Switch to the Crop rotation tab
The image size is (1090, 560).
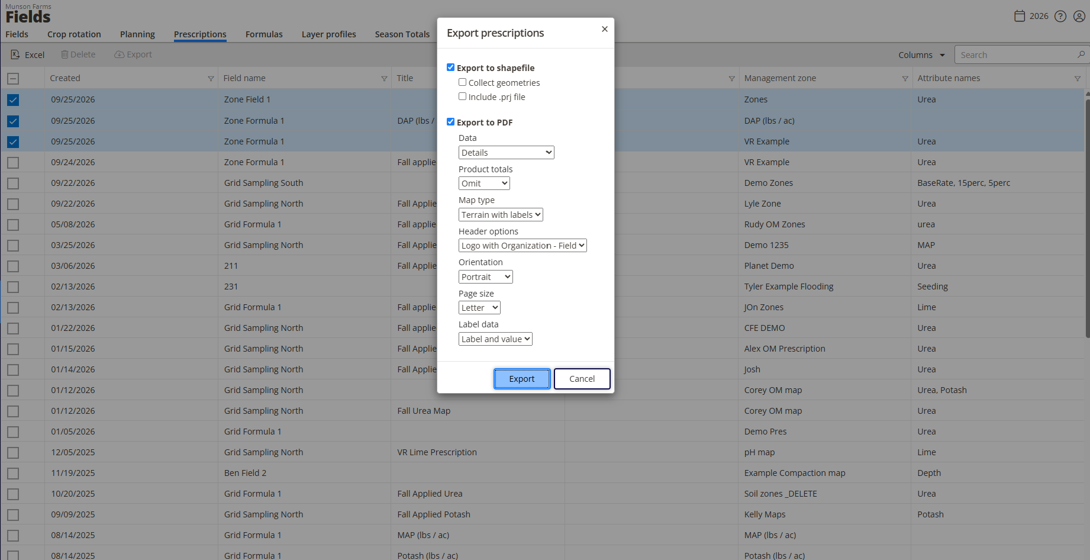pyautogui.click(x=74, y=34)
